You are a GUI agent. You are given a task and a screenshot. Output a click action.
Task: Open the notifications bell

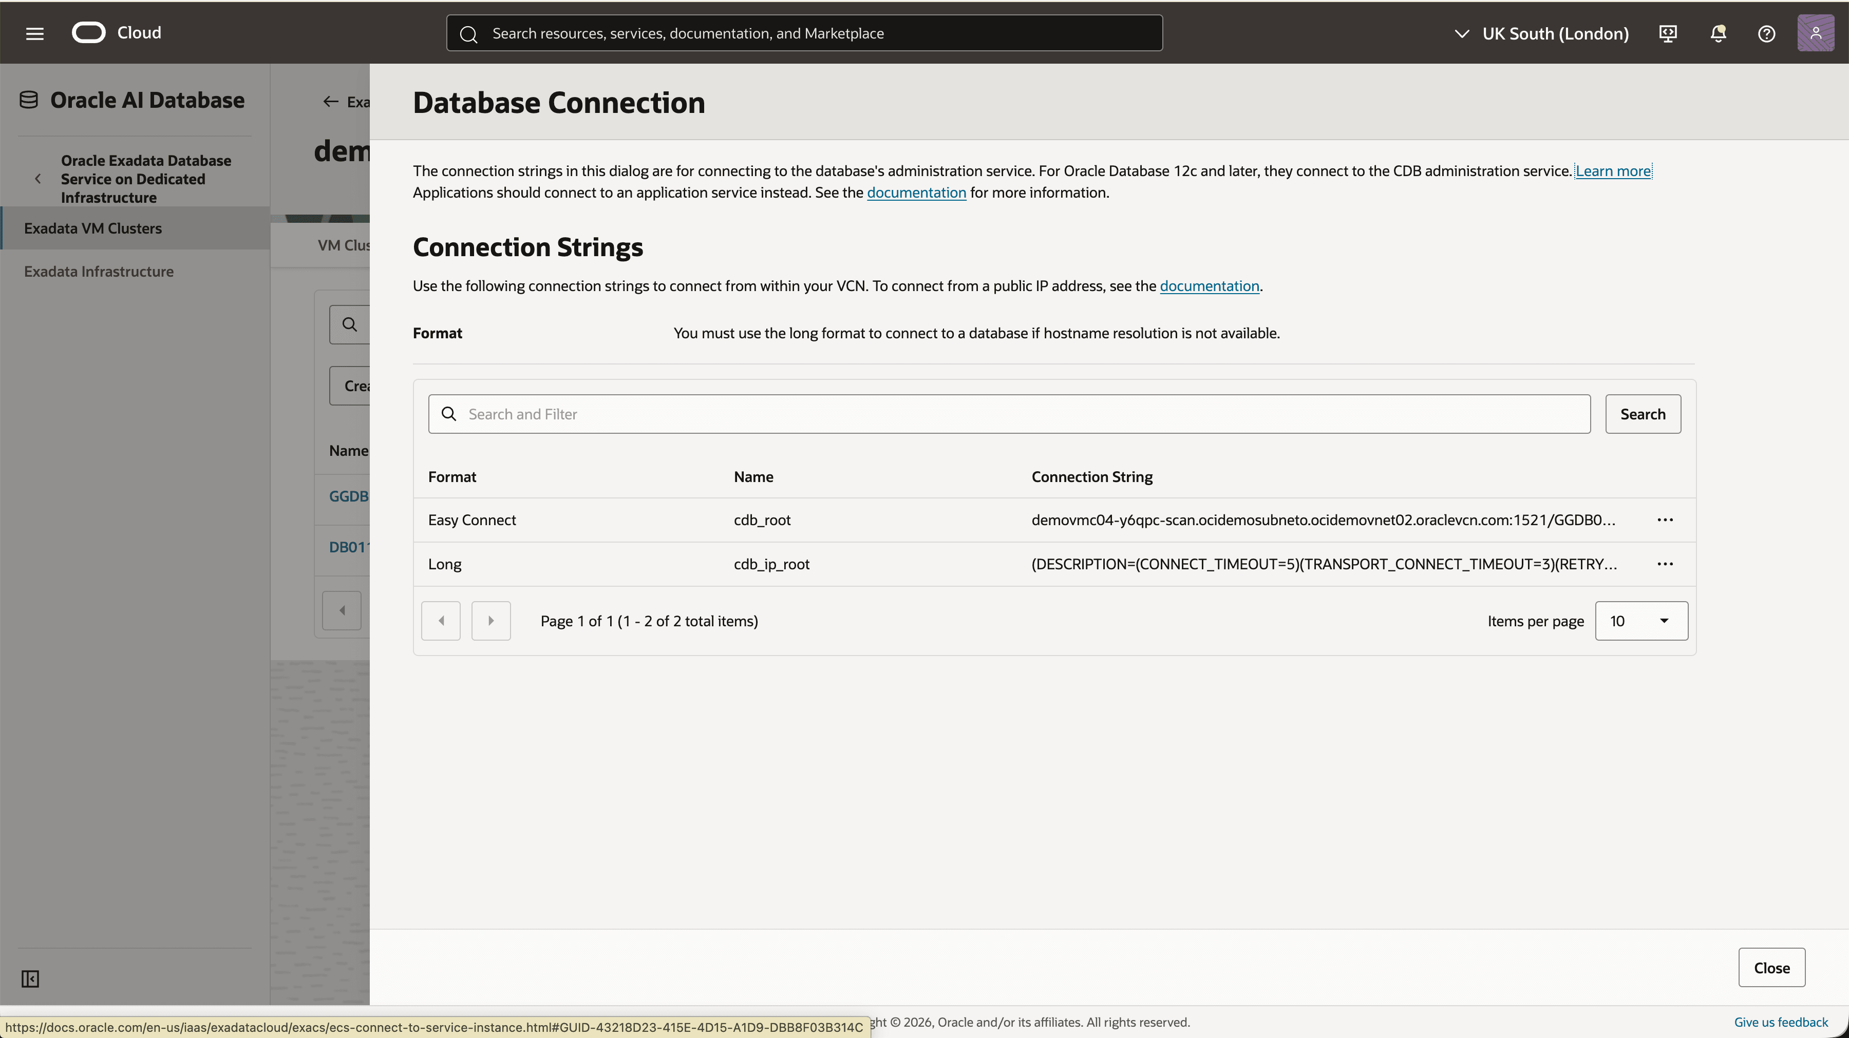tap(1718, 33)
